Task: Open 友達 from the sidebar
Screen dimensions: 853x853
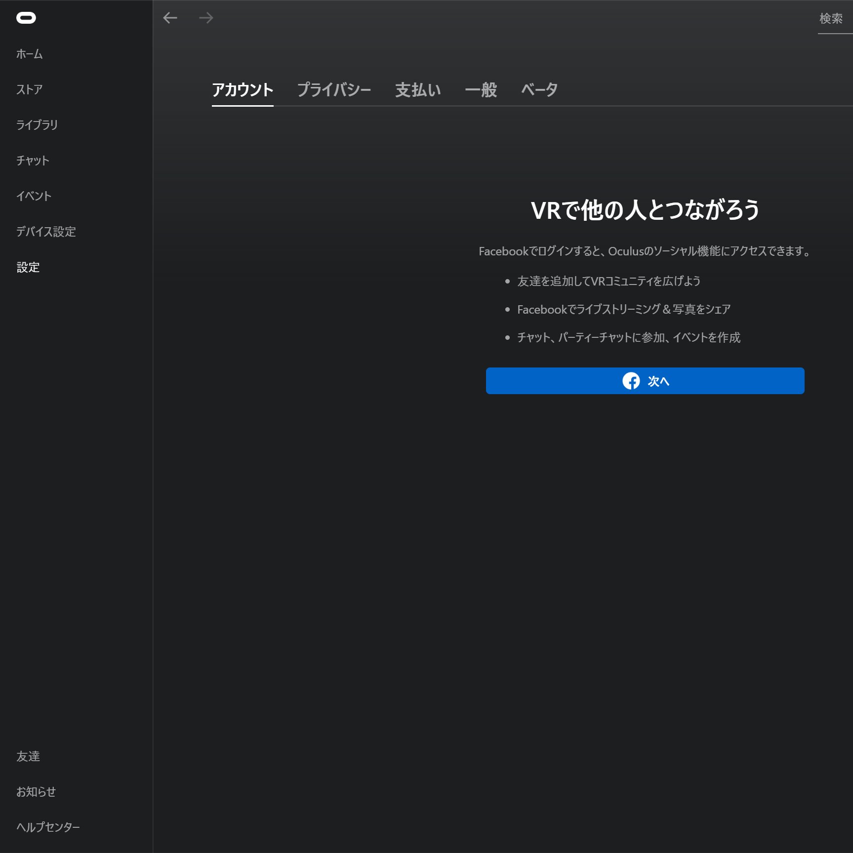Action: click(x=28, y=757)
